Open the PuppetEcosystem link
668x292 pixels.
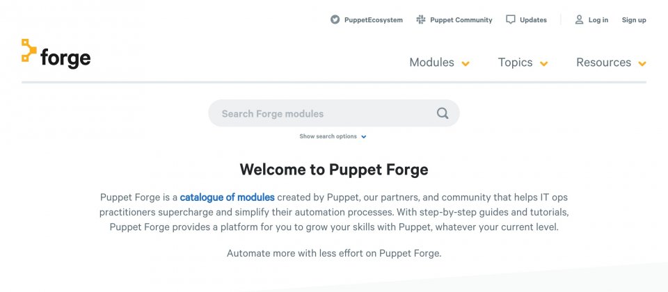pos(373,20)
